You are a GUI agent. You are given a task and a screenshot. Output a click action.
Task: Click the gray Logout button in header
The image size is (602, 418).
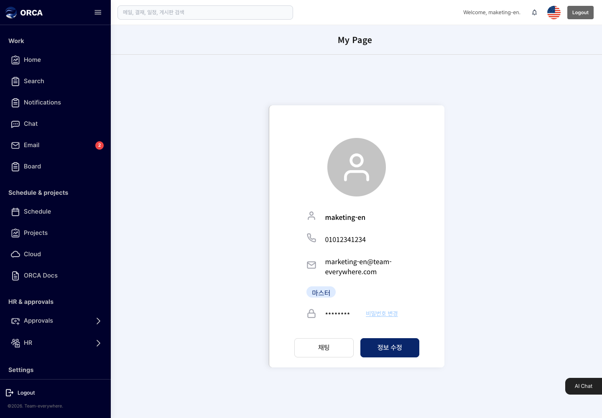tap(580, 13)
